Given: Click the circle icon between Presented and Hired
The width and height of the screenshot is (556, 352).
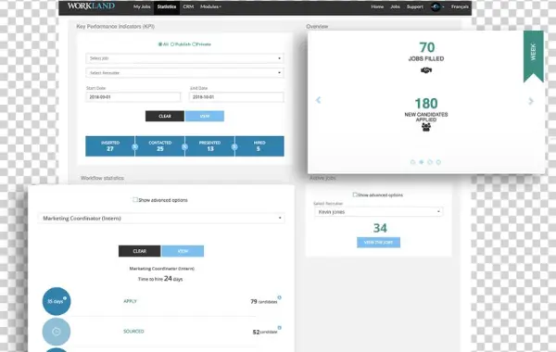Looking at the screenshot, I should click(x=234, y=146).
